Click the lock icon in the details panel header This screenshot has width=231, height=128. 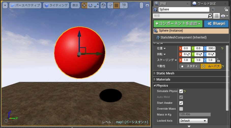click(x=226, y=9)
